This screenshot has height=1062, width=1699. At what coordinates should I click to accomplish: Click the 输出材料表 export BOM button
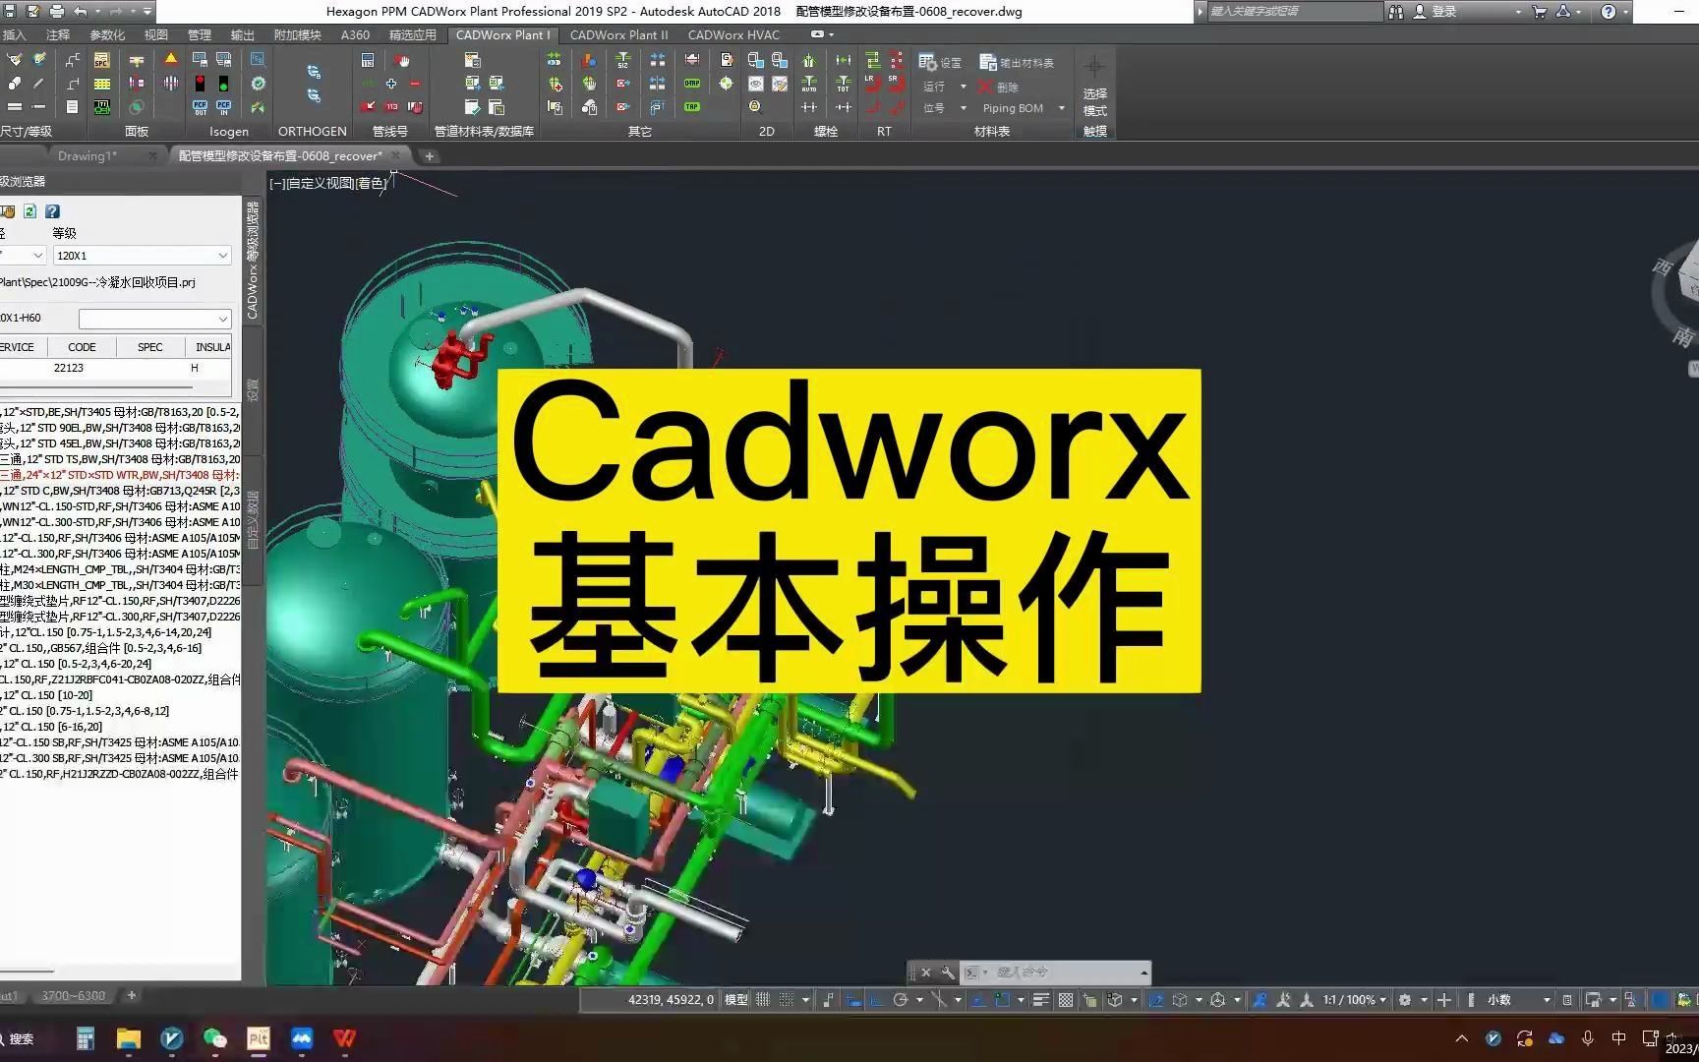coord(1017,62)
